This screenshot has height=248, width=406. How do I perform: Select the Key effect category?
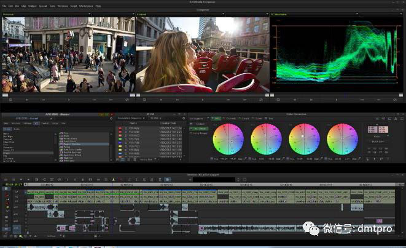(5, 156)
